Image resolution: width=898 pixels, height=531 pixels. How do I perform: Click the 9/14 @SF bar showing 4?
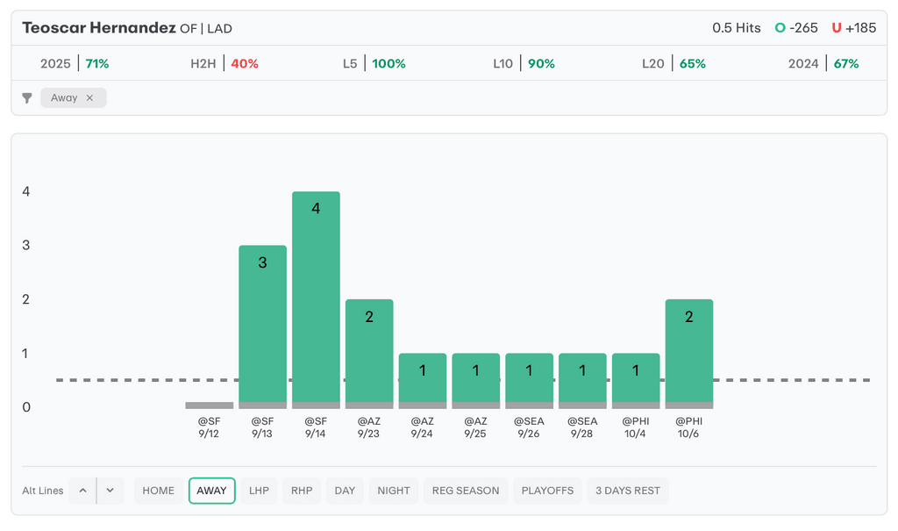coord(316,298)
